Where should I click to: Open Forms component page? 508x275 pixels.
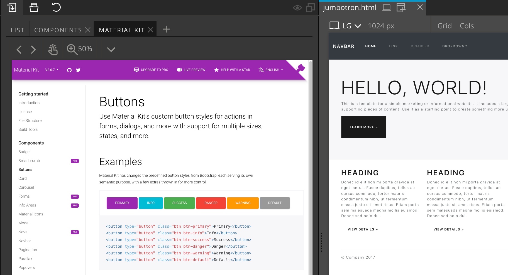click(x=24, y=196)
